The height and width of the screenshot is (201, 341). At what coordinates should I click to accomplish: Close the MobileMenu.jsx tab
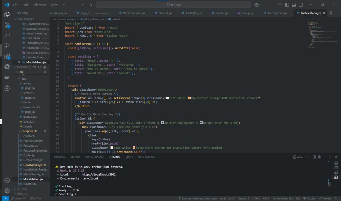(x=324, y=13)
